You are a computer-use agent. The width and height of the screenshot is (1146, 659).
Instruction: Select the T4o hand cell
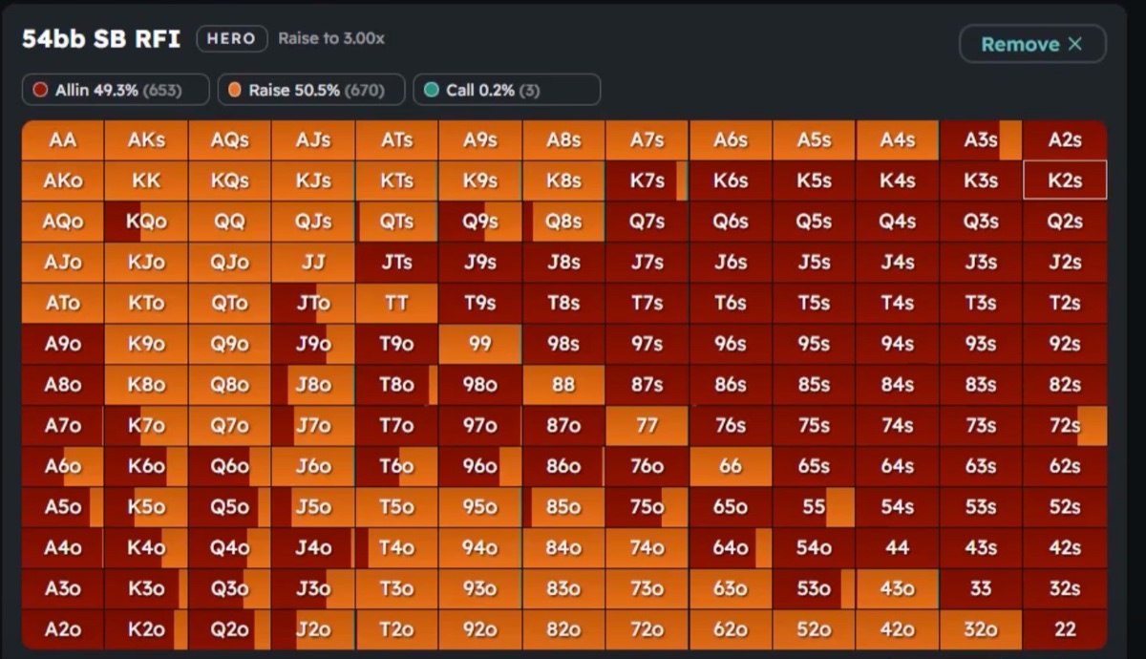tap(396, 548)
